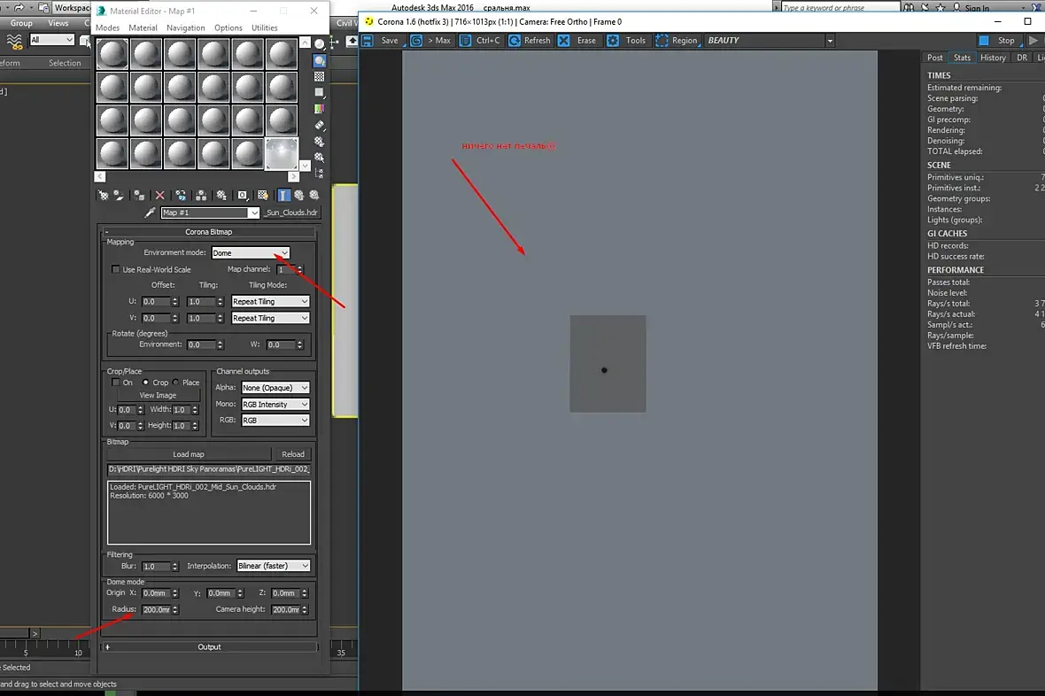
Task: Click the View Image button
Action: [158, 395]
